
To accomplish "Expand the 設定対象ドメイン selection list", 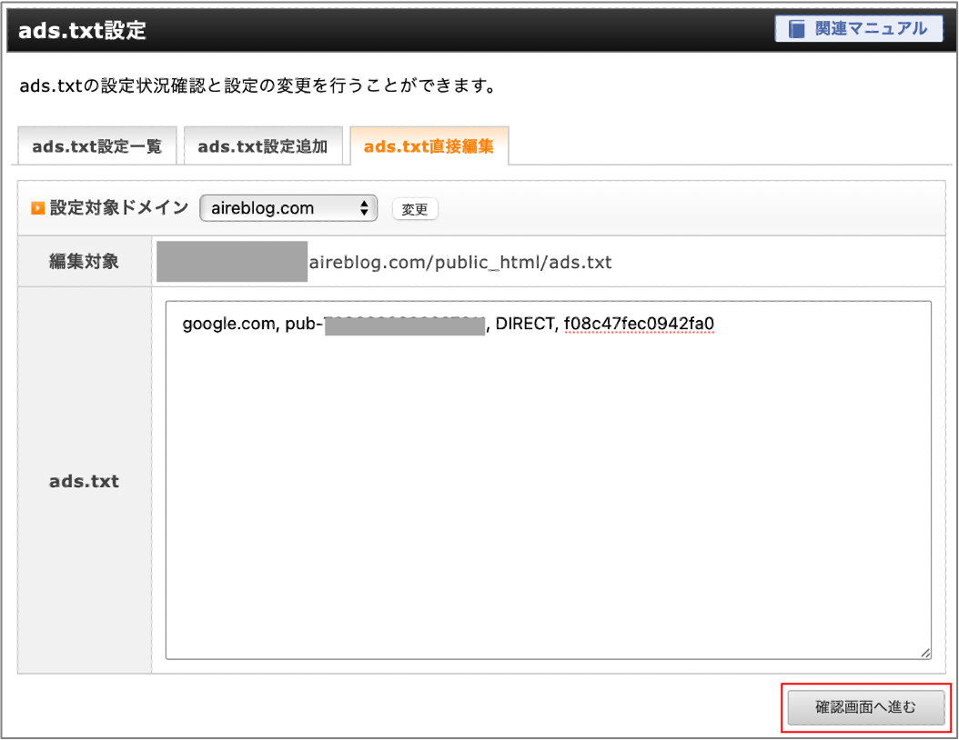I will coord(288,207).
